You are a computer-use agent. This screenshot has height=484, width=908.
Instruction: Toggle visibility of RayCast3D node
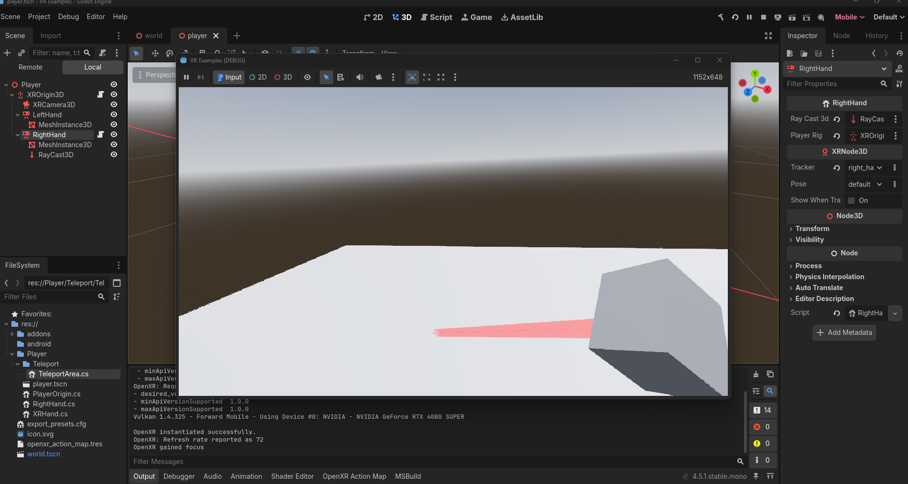pos(114,154)
